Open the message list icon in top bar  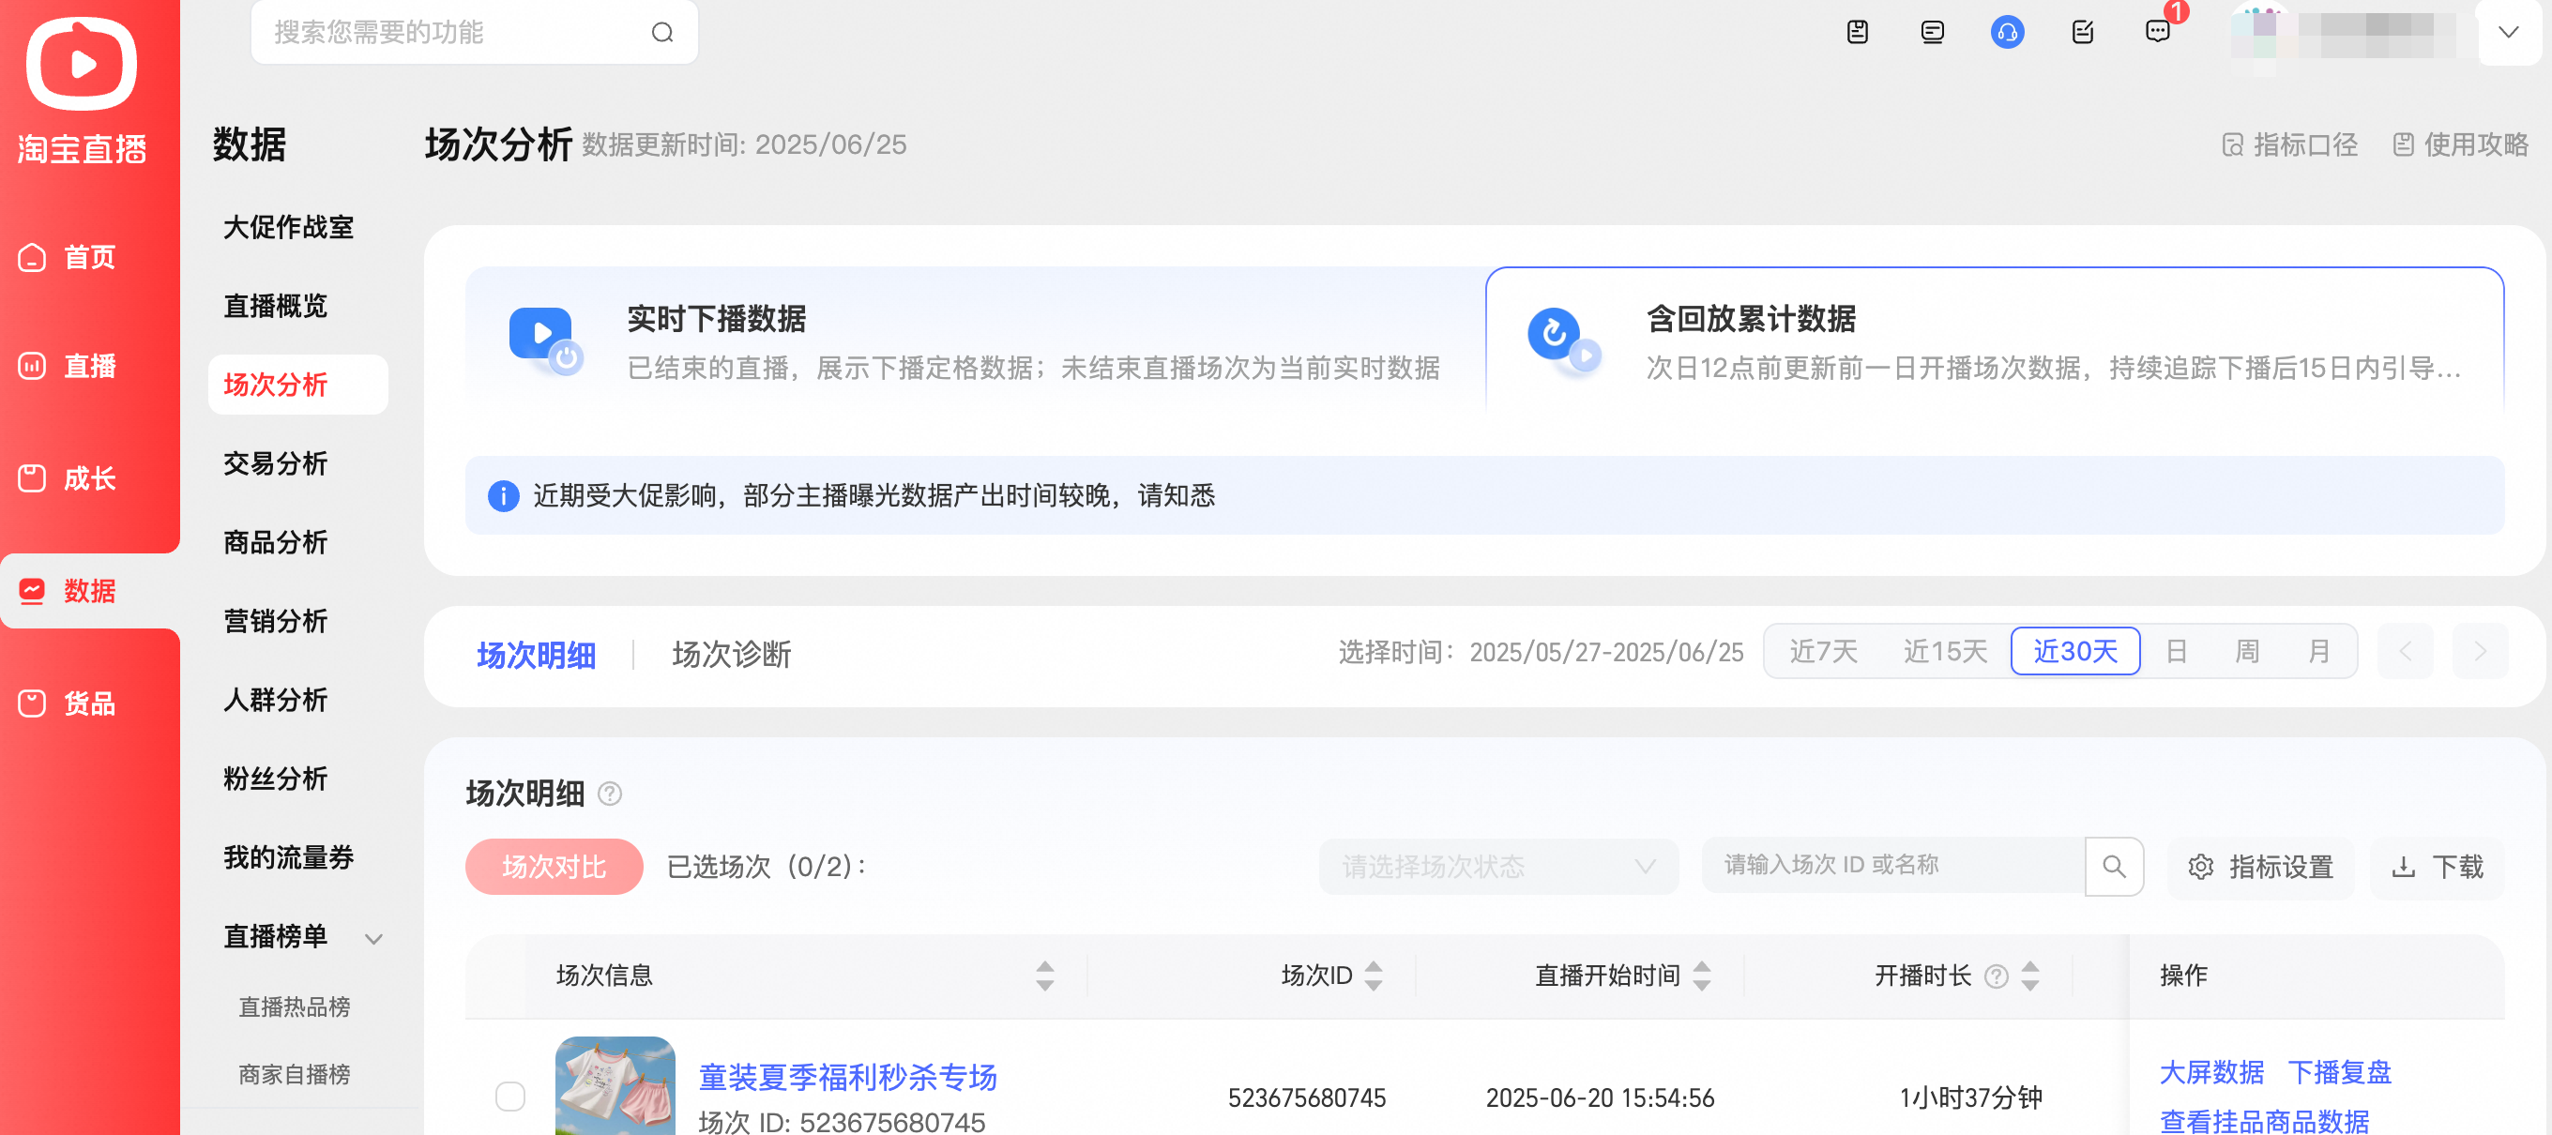tap(1932, 32)
